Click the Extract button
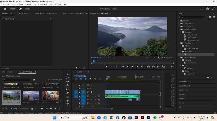The width and height of the screenshot is (217, 121). (153, 67)
